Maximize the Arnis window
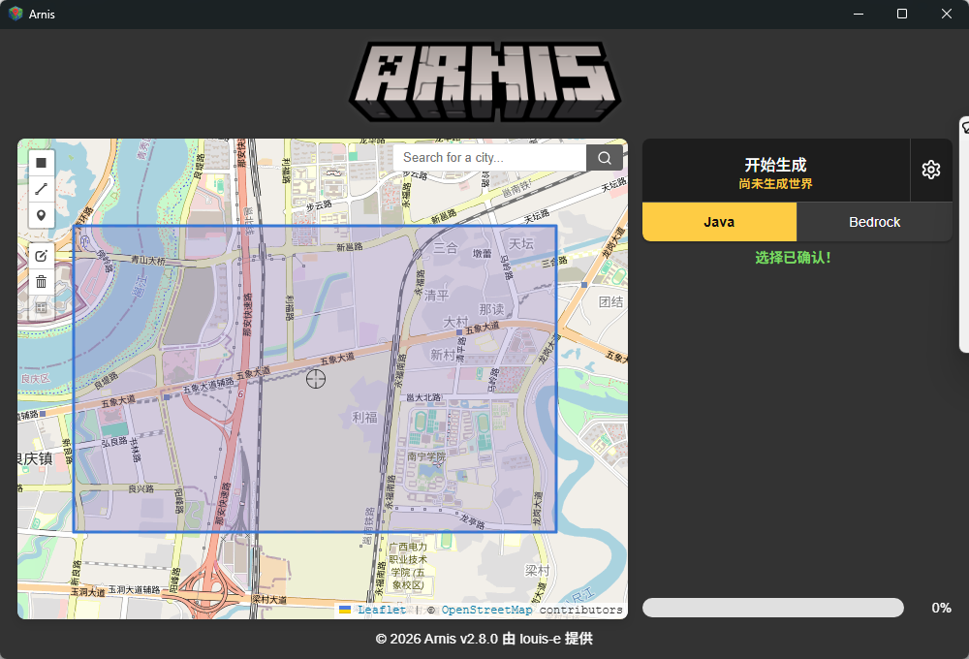969x659 pixels. click(901, 14)
